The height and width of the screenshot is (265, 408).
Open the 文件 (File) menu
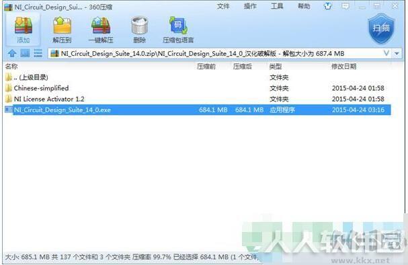(223, 6)
